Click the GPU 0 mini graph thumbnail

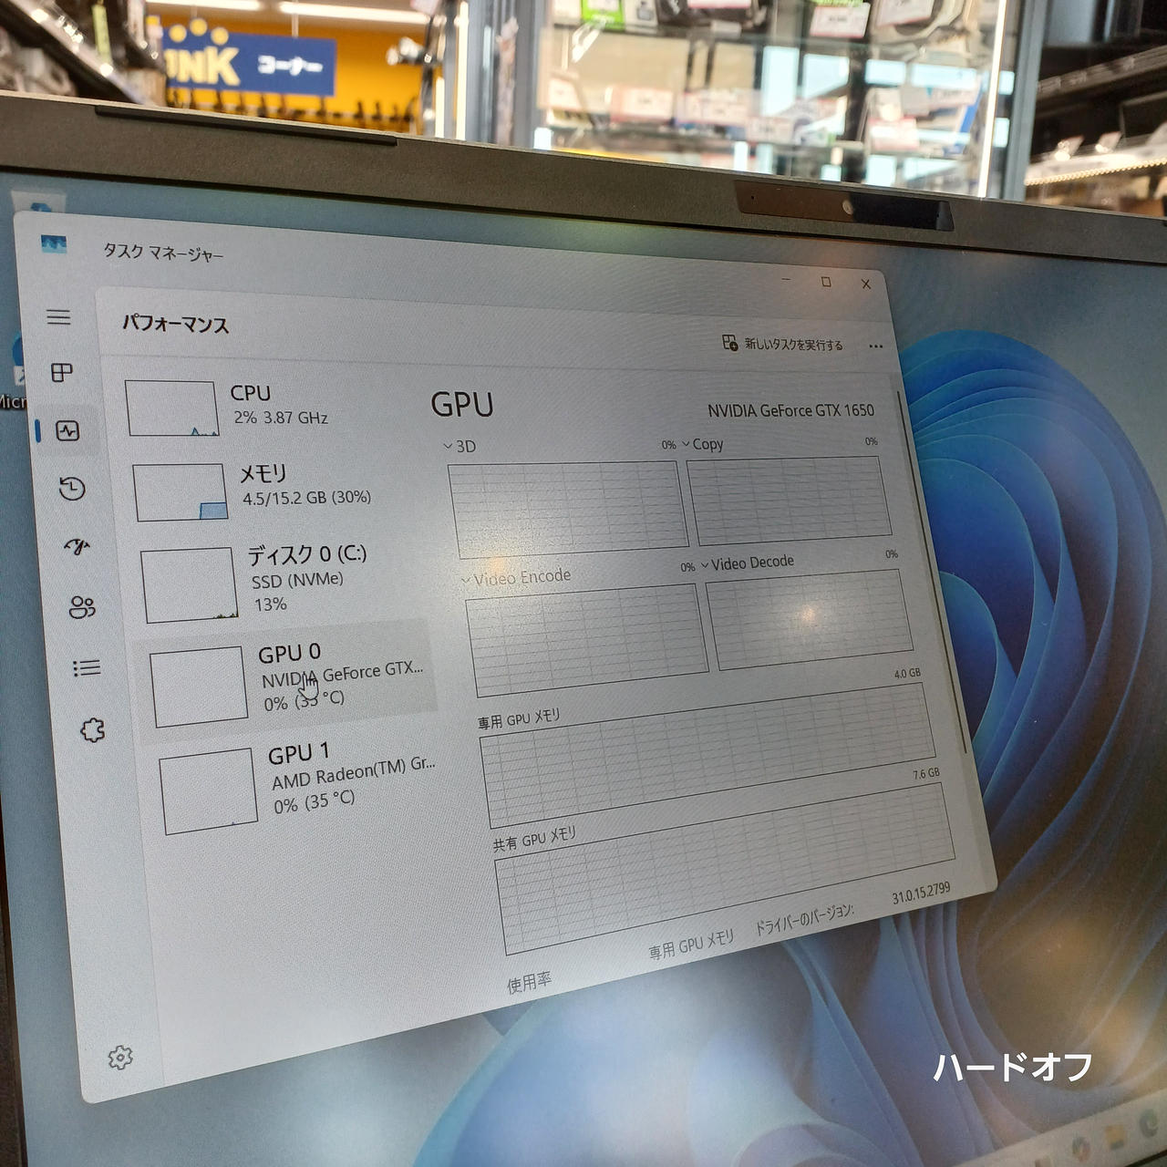coord(199,687)
